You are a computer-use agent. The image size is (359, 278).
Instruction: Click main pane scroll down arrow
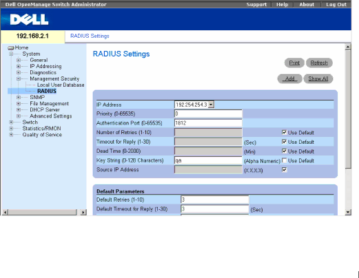(348, 212)
